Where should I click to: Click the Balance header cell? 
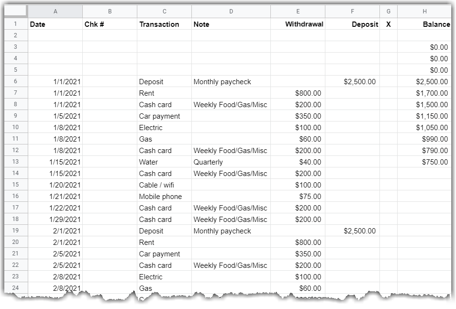[424, 24]
